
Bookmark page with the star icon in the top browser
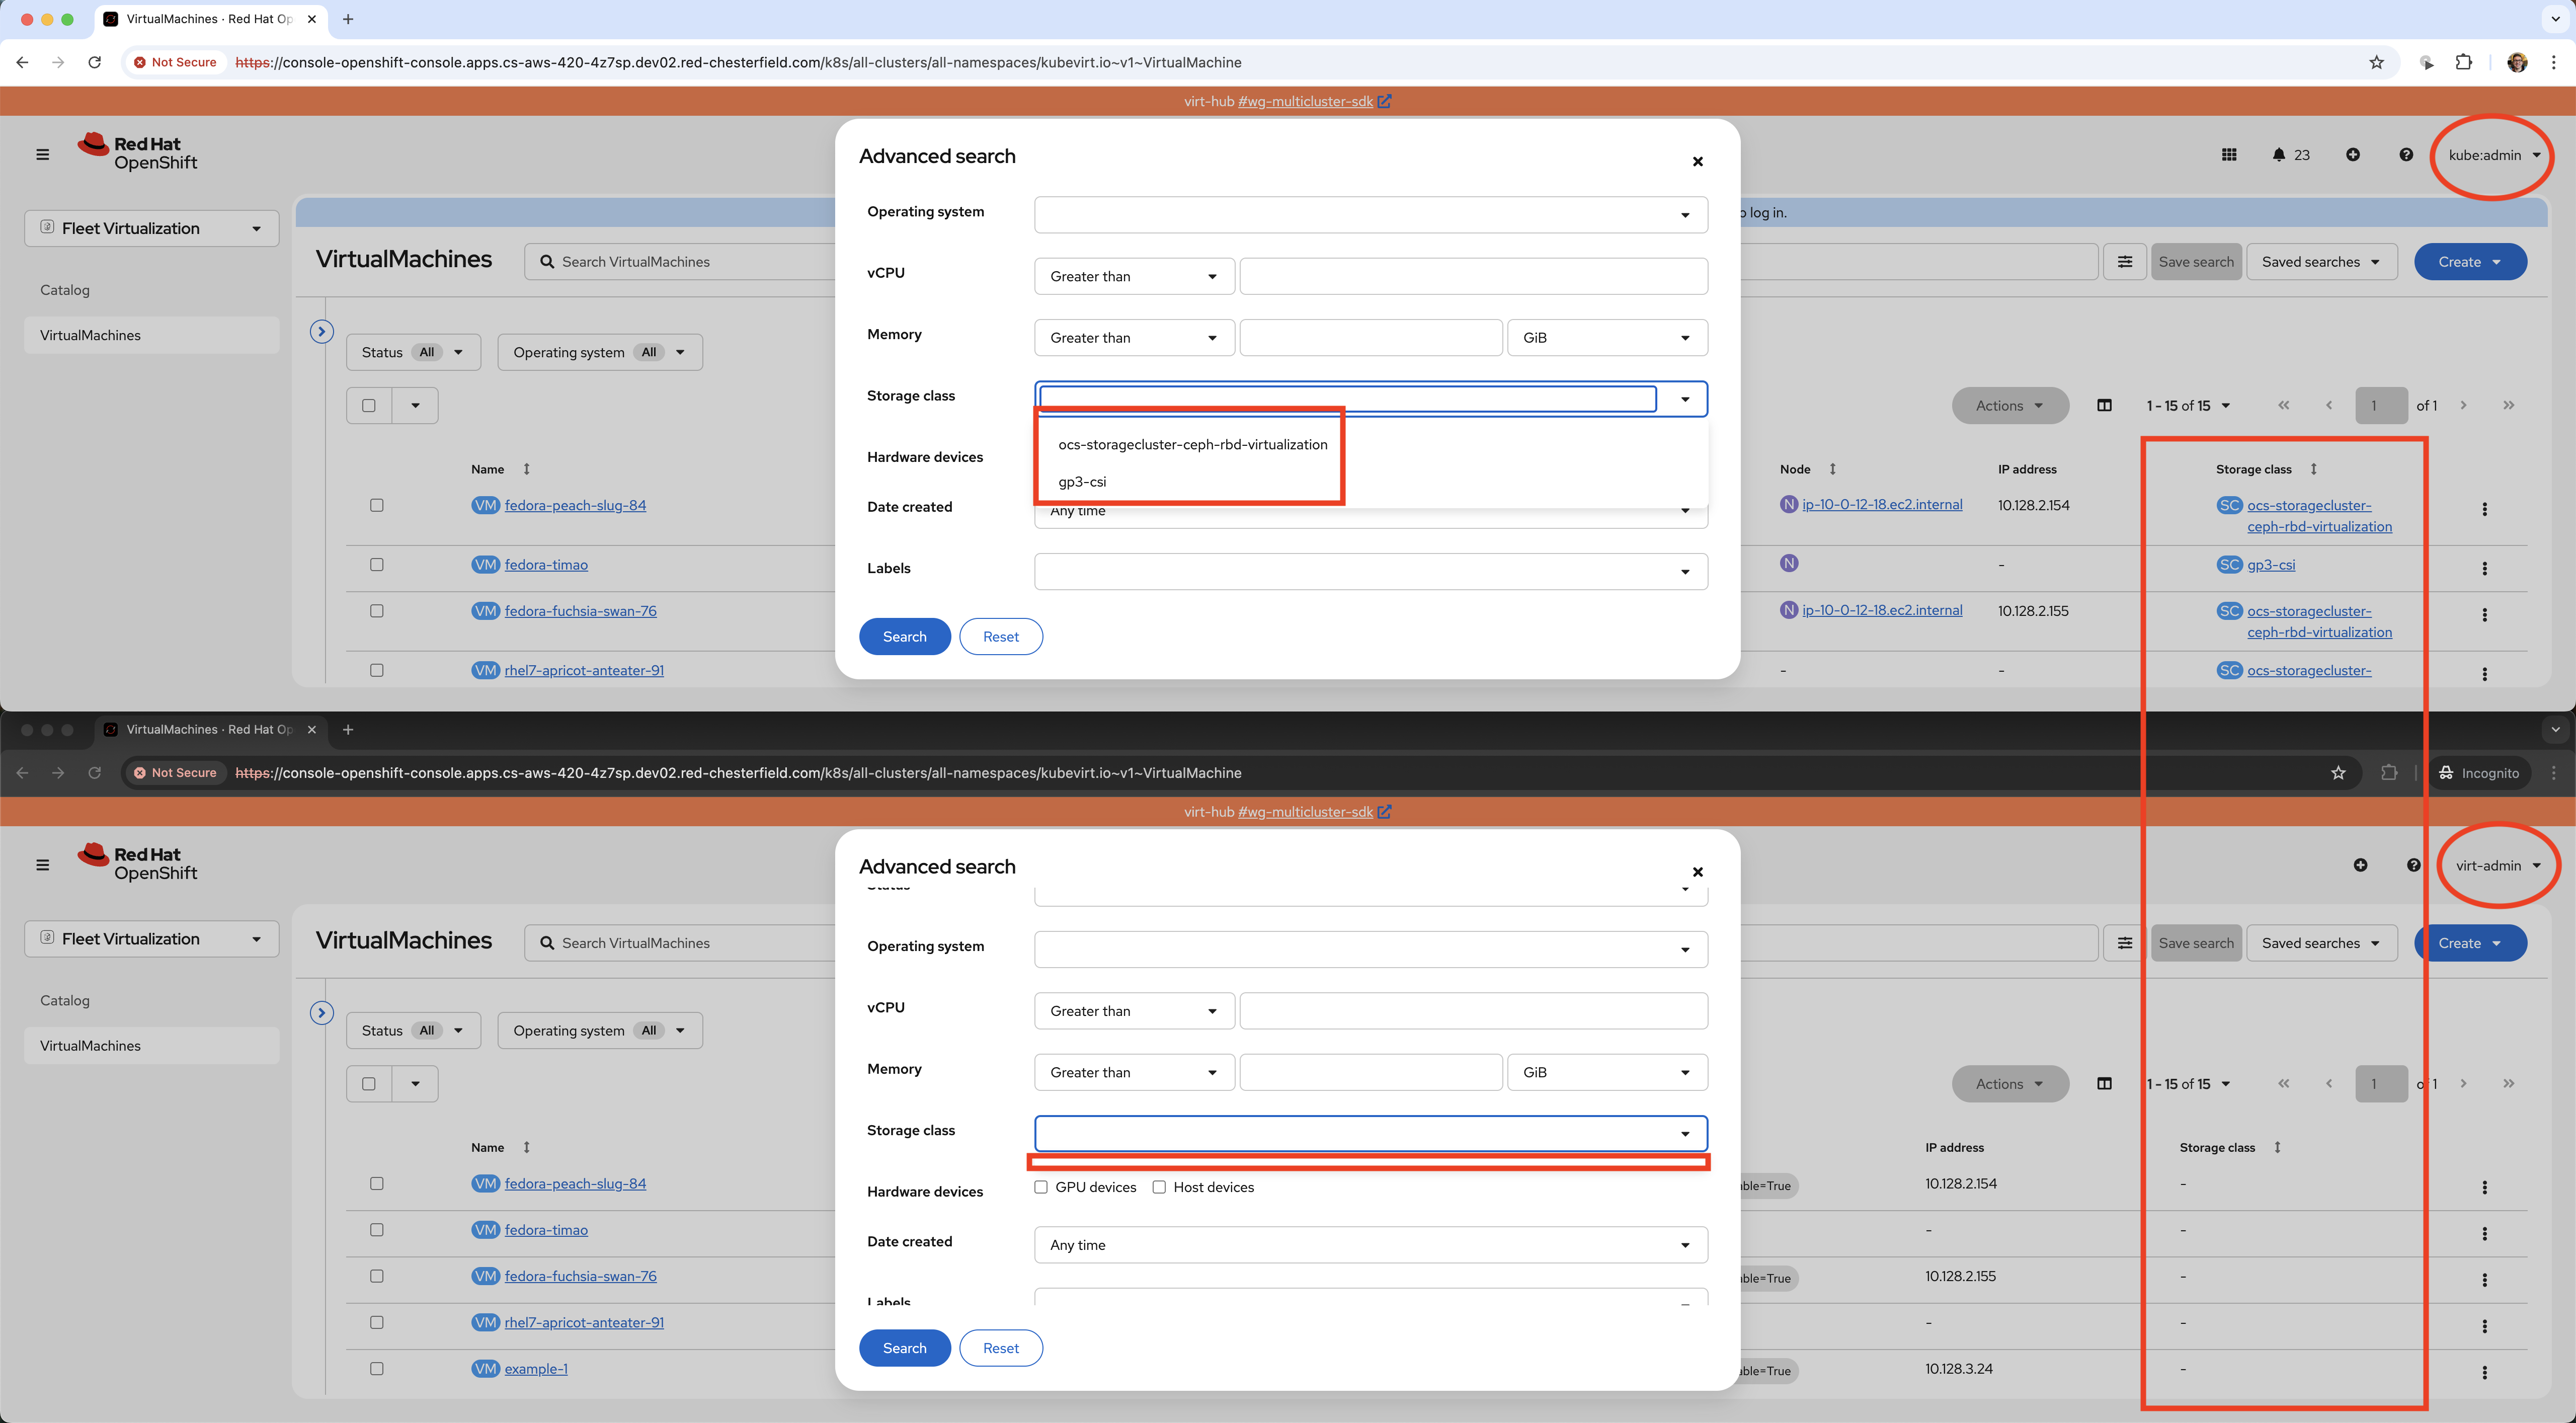(2376, 62)
